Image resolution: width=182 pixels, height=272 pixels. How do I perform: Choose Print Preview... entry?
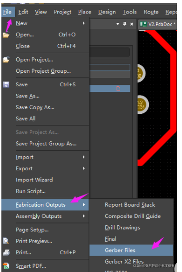tap(45, 241)
